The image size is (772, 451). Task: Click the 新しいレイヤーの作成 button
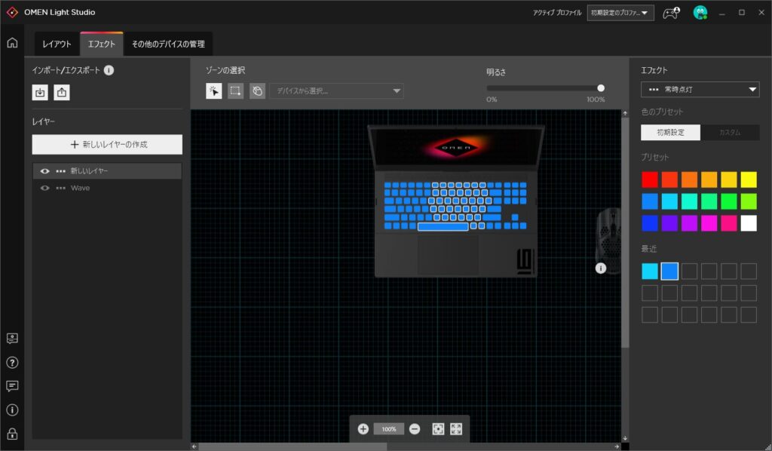(107, 144)
